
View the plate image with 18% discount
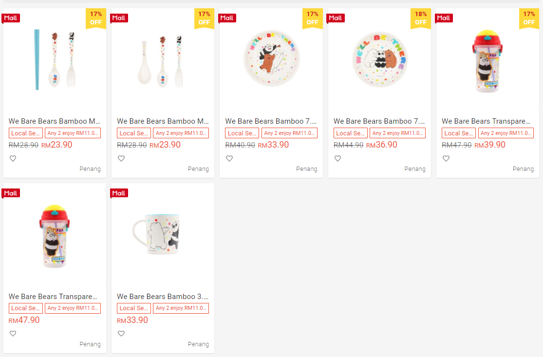(x=379, y=59)
